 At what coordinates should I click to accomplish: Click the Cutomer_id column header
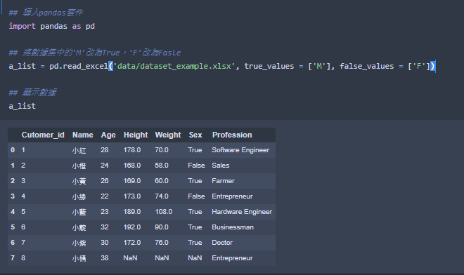(43, 135)
